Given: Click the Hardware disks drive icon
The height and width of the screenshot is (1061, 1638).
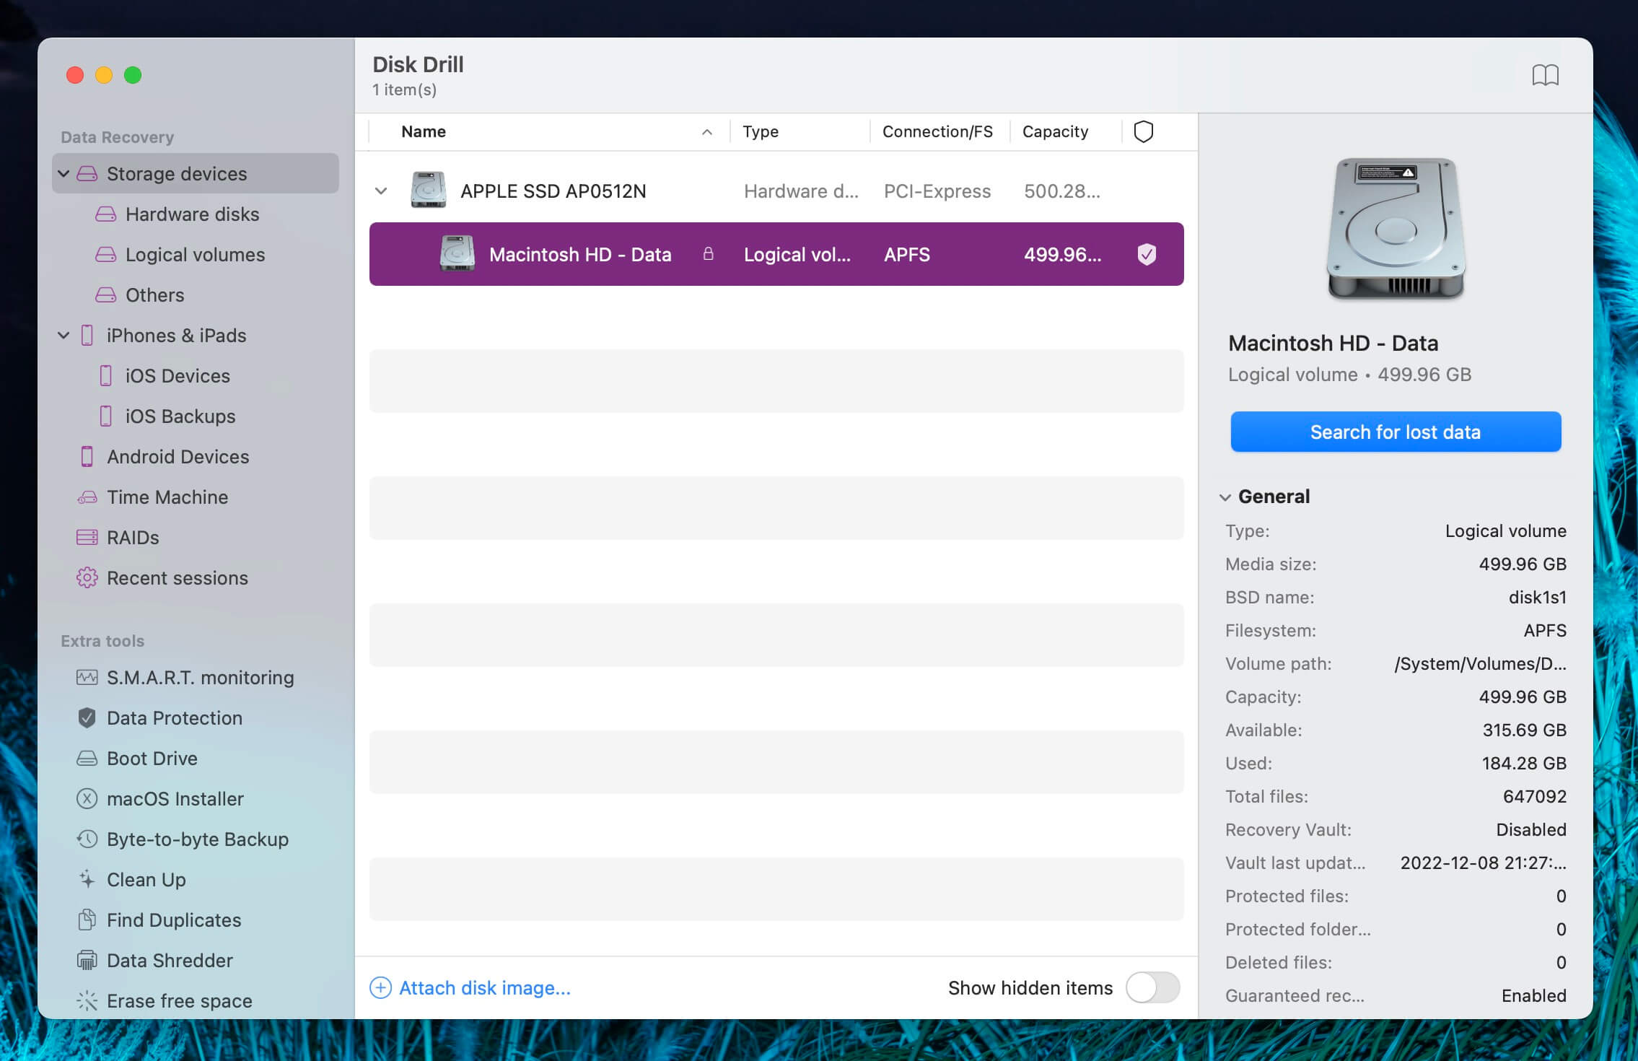Looking at the screenshot, I should (106, 214).
